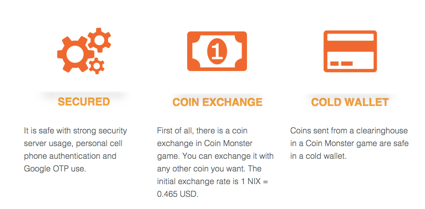Select the SECURED heading
425x209 pixels.
click(84, 101)
